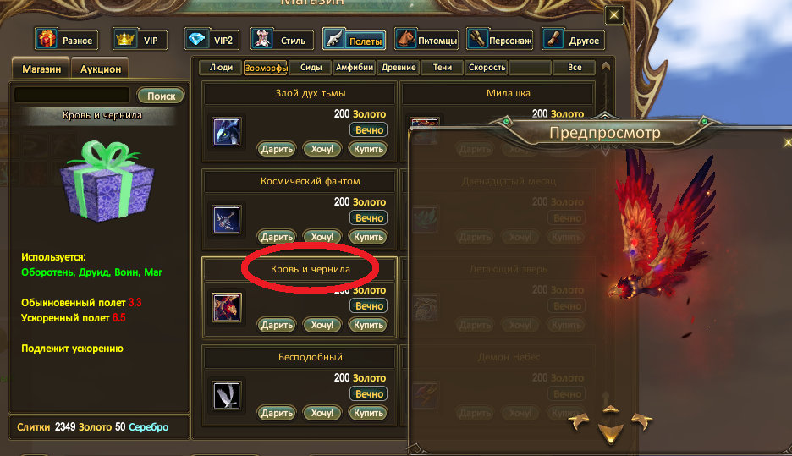Switch to the Аукцион tab
792x456 pixels.
point(100,69)
